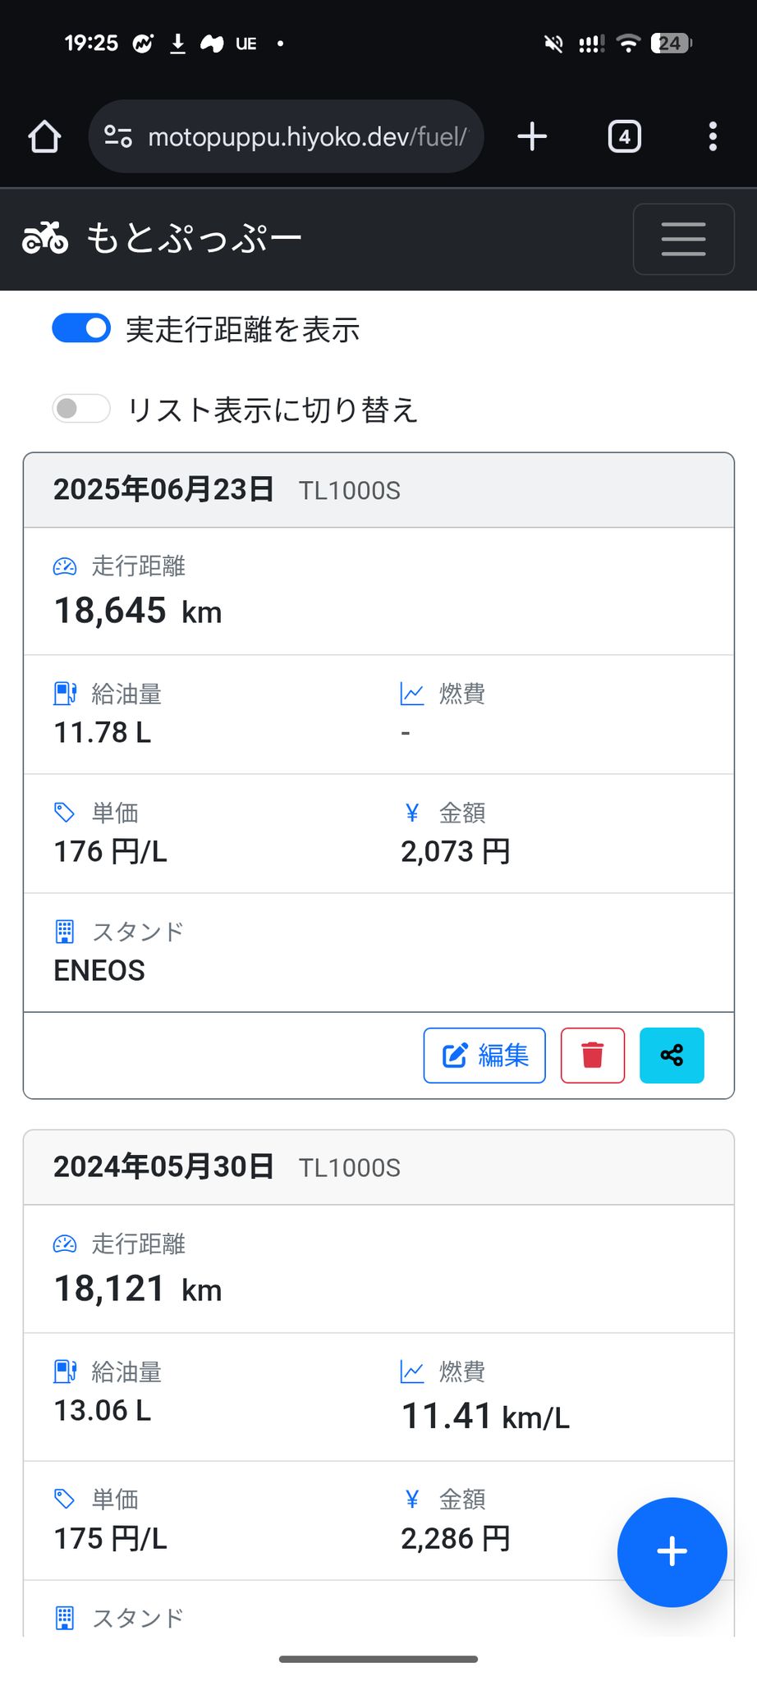Delete the 2025年06月23日 record with trash icon

coord(593,1055)
